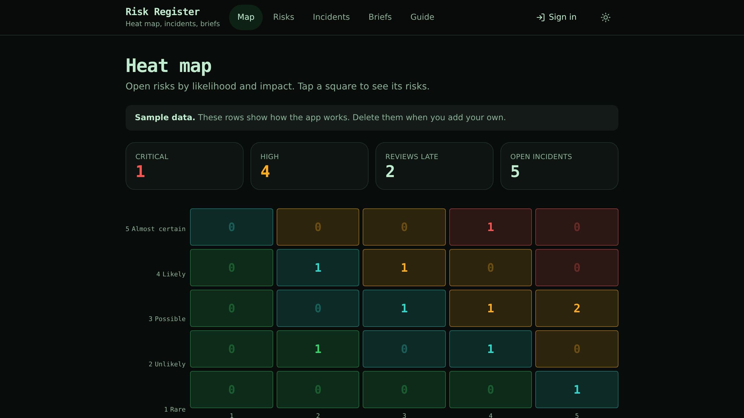Click the '5 Almost certain' row label
This screenshot has height=418, width=744.
tap(155, 229)
